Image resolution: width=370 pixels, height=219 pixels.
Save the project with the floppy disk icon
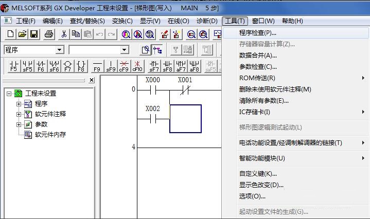[34, 34]
